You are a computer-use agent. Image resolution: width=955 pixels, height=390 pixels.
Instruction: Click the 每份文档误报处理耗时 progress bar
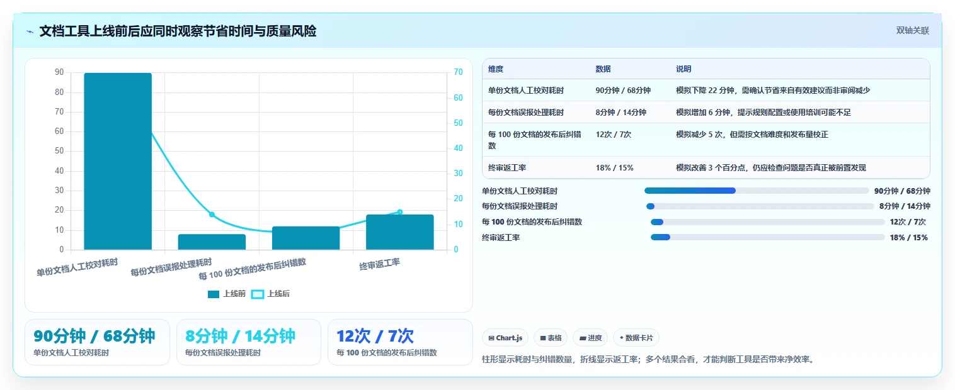tap(760, 206)
